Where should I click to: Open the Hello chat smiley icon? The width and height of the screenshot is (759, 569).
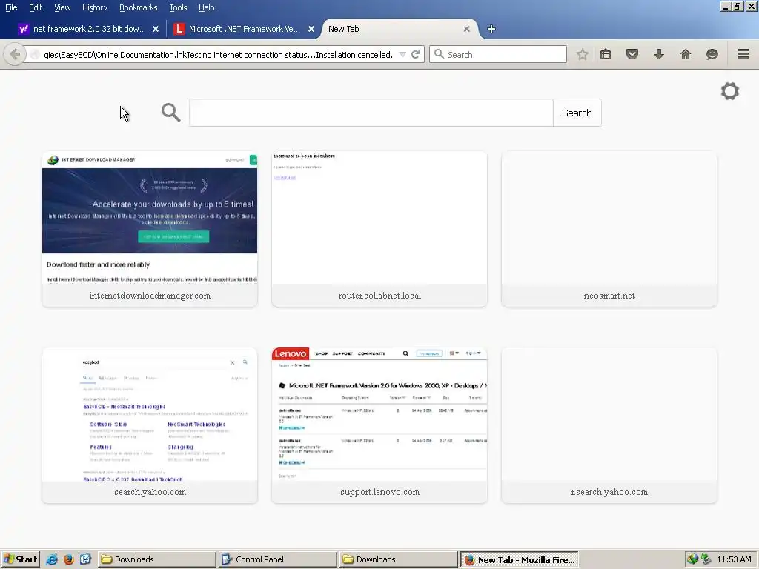712,54
